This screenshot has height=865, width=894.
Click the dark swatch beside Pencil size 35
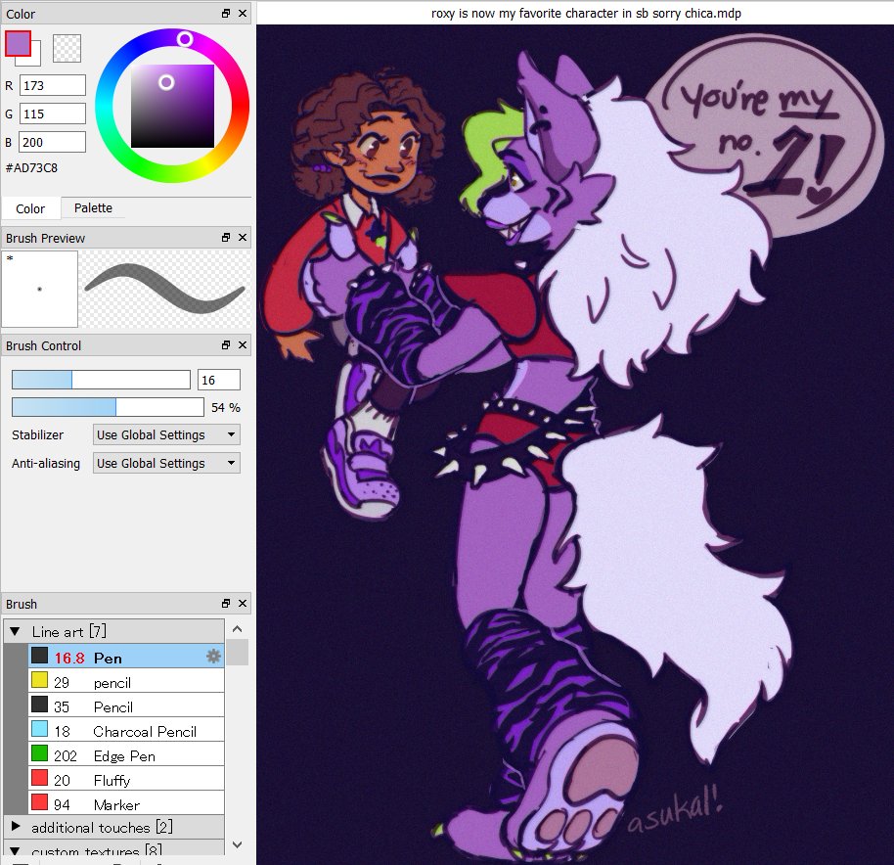tap(39, 705)
